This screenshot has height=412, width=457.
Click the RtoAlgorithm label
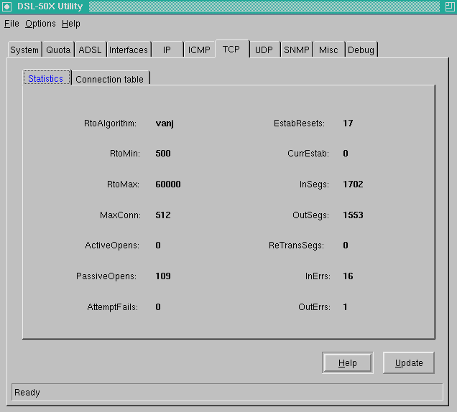(x=110, y=123)
